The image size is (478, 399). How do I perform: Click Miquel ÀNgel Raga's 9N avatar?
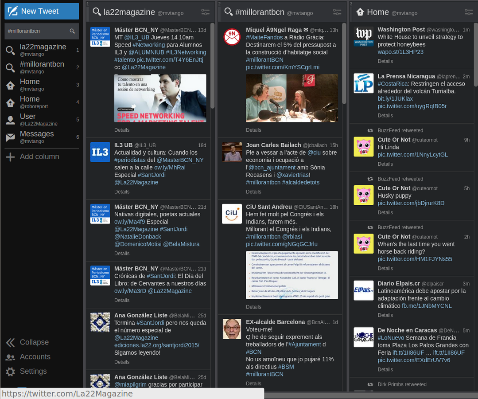(232, 37)
